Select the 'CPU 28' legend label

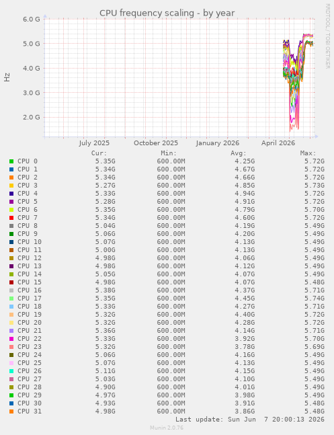[x=30, y=387]
